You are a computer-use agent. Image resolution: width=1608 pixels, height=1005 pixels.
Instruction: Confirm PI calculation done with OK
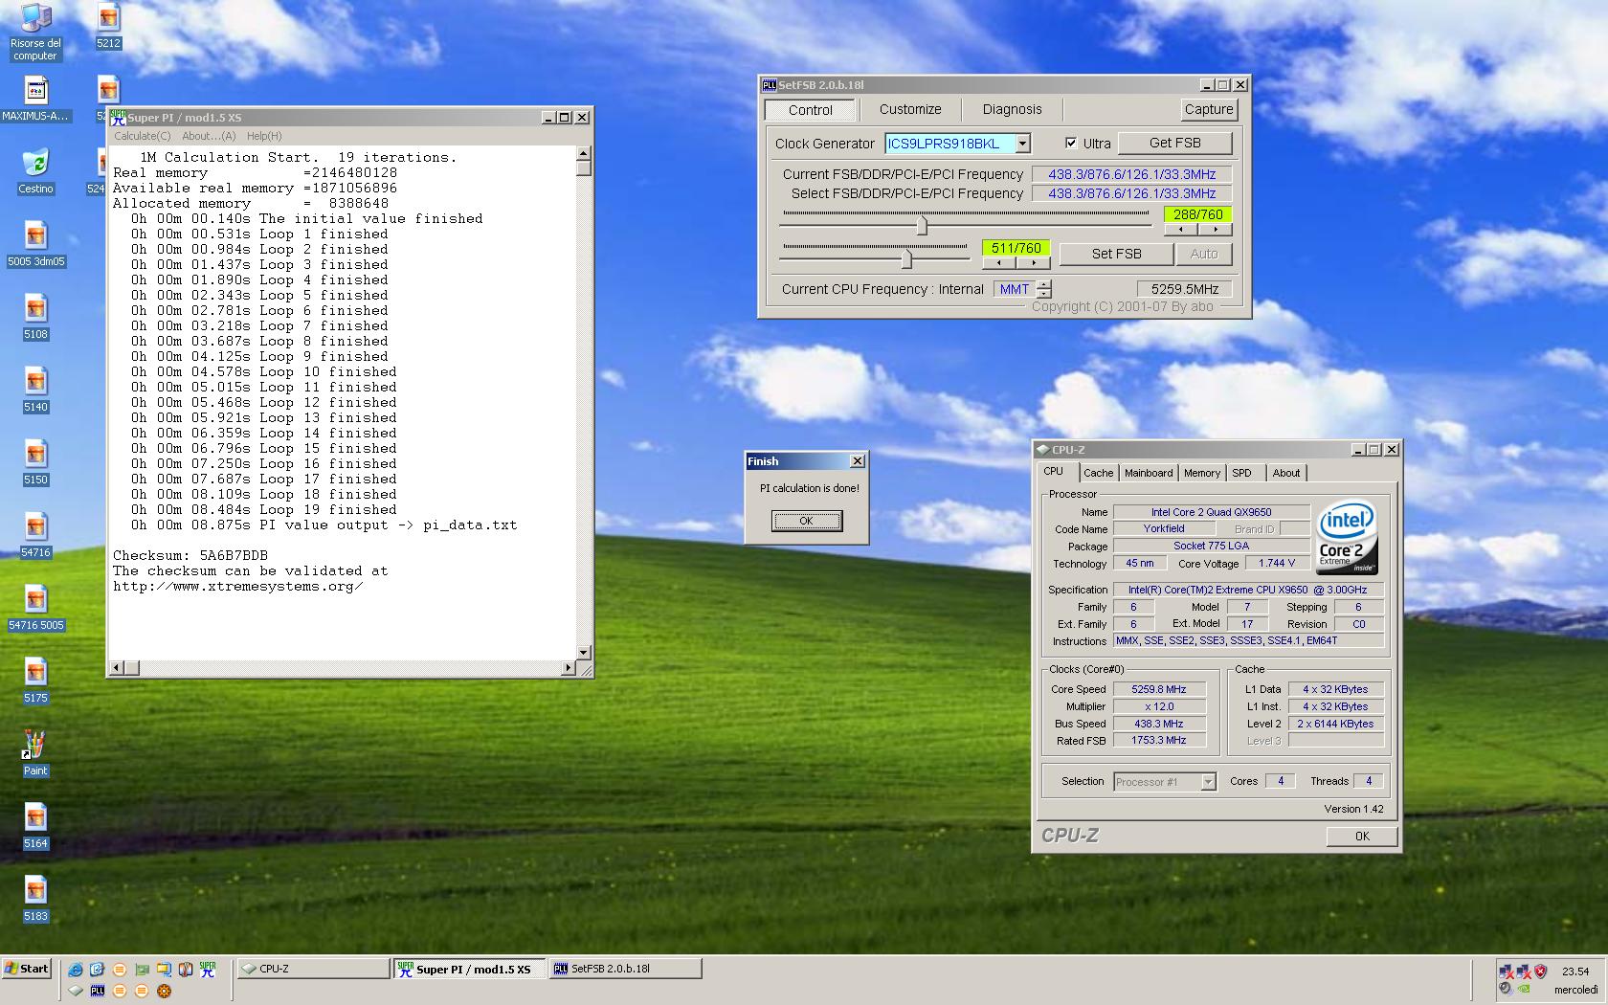(x=806, y=521)
